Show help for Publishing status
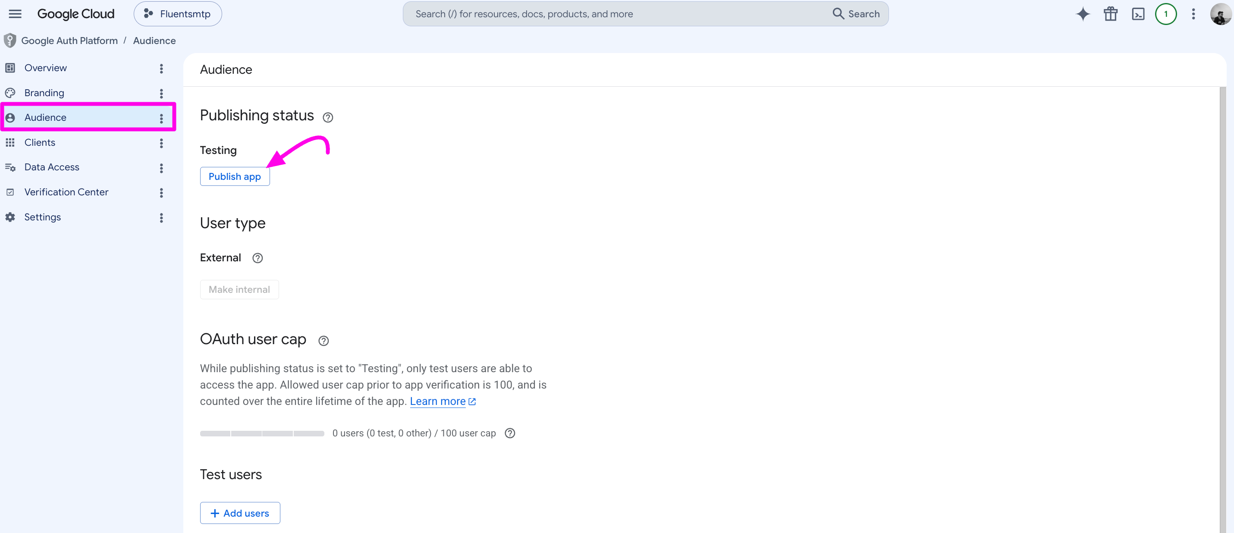1234x533 pixels. [328, 117]
